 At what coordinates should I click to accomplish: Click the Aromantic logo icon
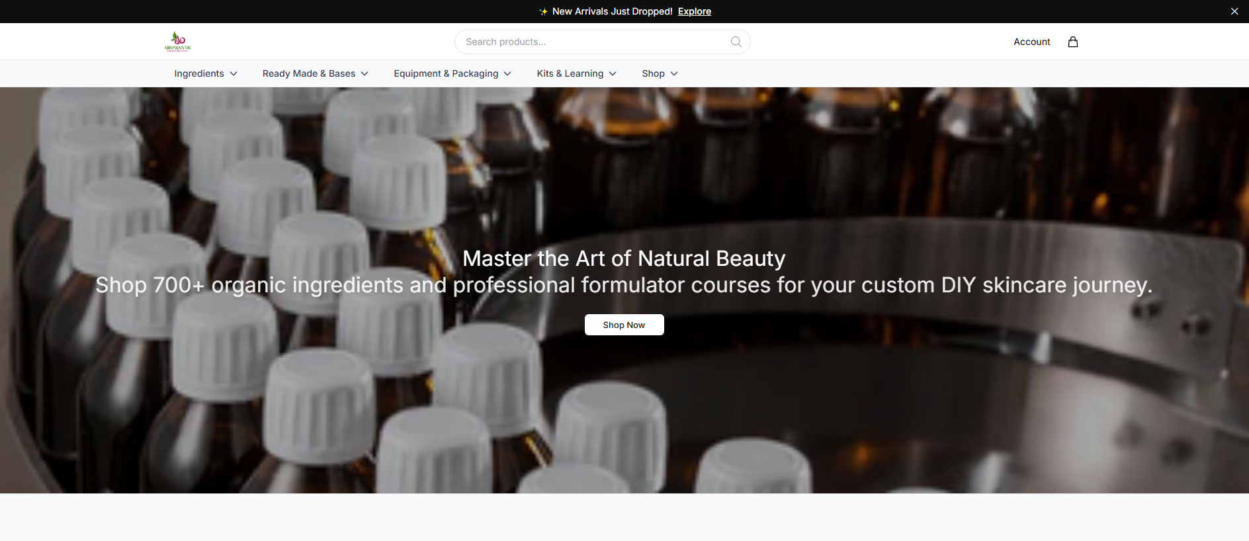178,42
